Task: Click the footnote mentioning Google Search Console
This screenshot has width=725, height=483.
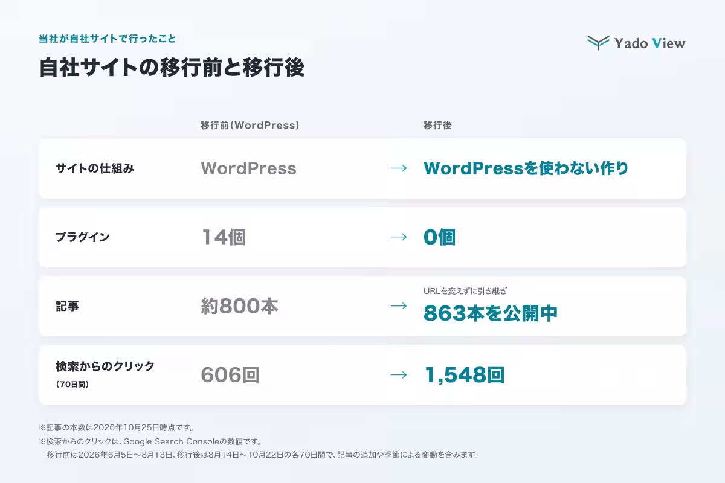Action: click(150, 441)
